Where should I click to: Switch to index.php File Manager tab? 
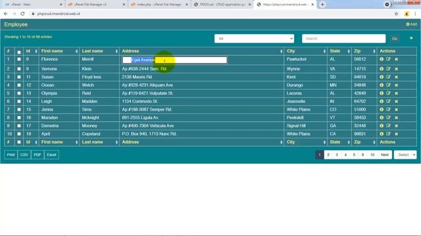pyautogui.click(x=159, y=5)
